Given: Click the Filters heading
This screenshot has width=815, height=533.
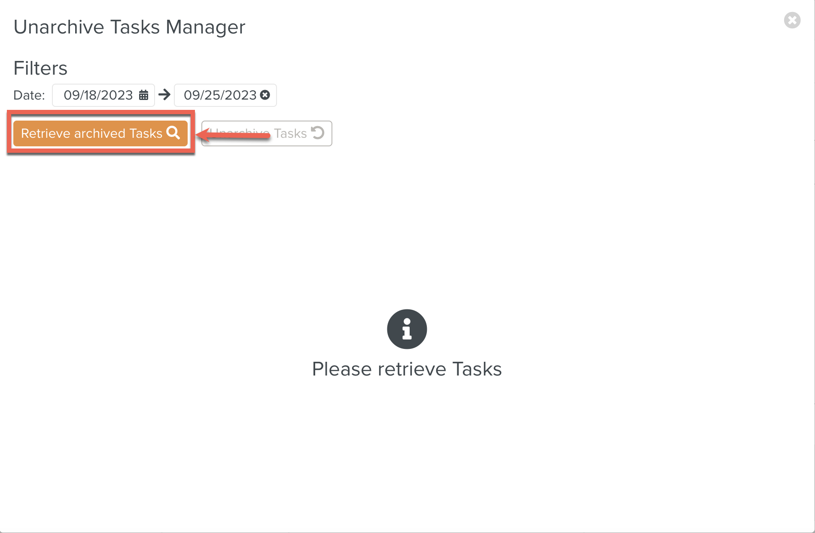Looking at the screenshot, I should click(40, 67).
